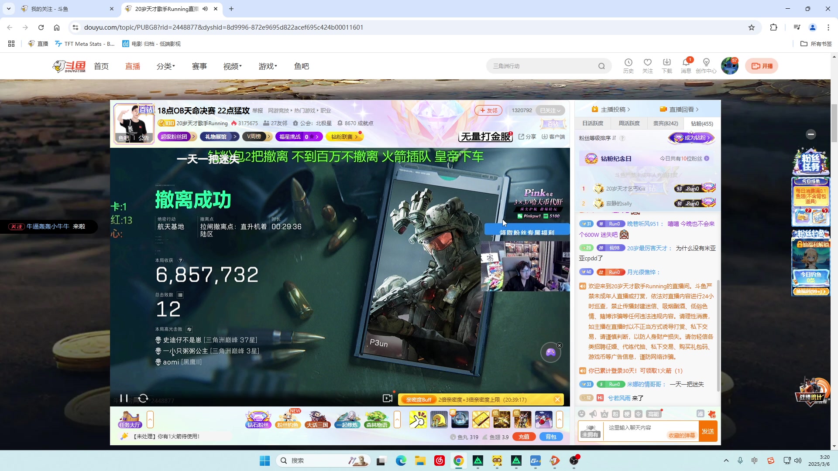This screenshot has height=471, width=838.
Task: Open the 森林物语 game icon
Action: point(377,420)
